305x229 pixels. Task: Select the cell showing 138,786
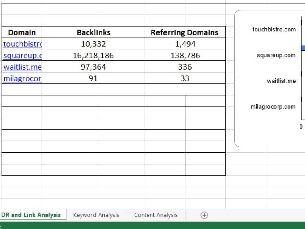pyautogui.click(x=185, y=55)
